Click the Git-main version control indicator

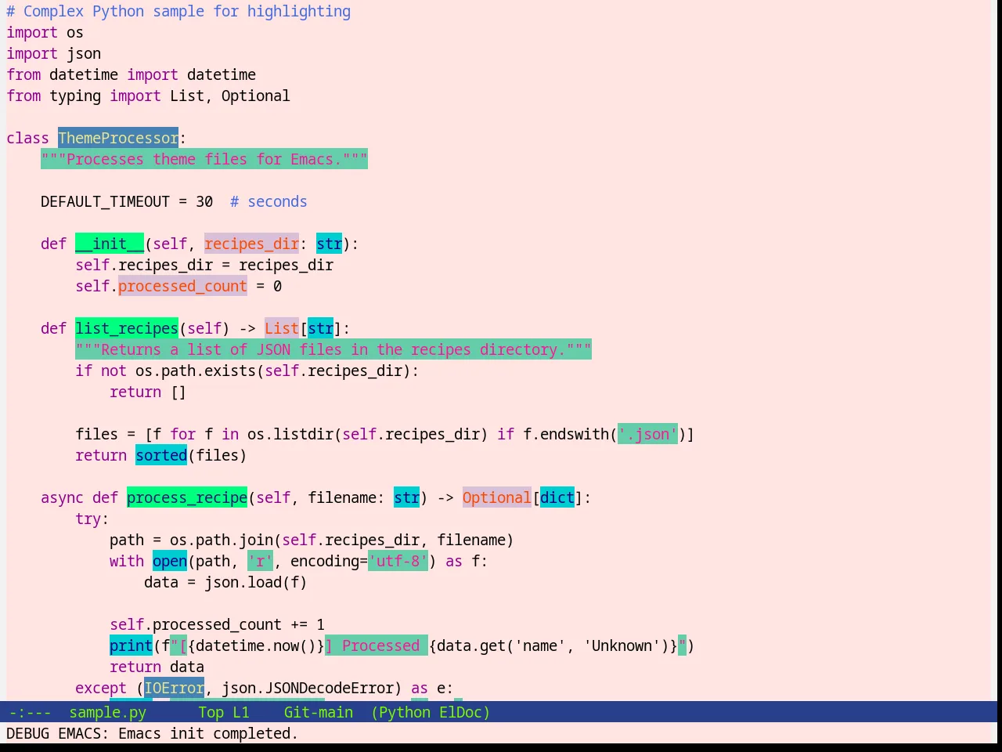click(x=318, y=712)
